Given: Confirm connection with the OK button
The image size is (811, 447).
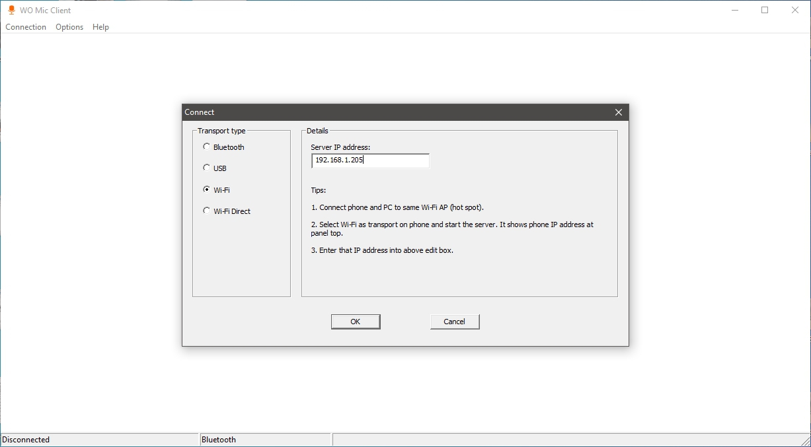Looking at the screenshot, I should coord(356,322).
